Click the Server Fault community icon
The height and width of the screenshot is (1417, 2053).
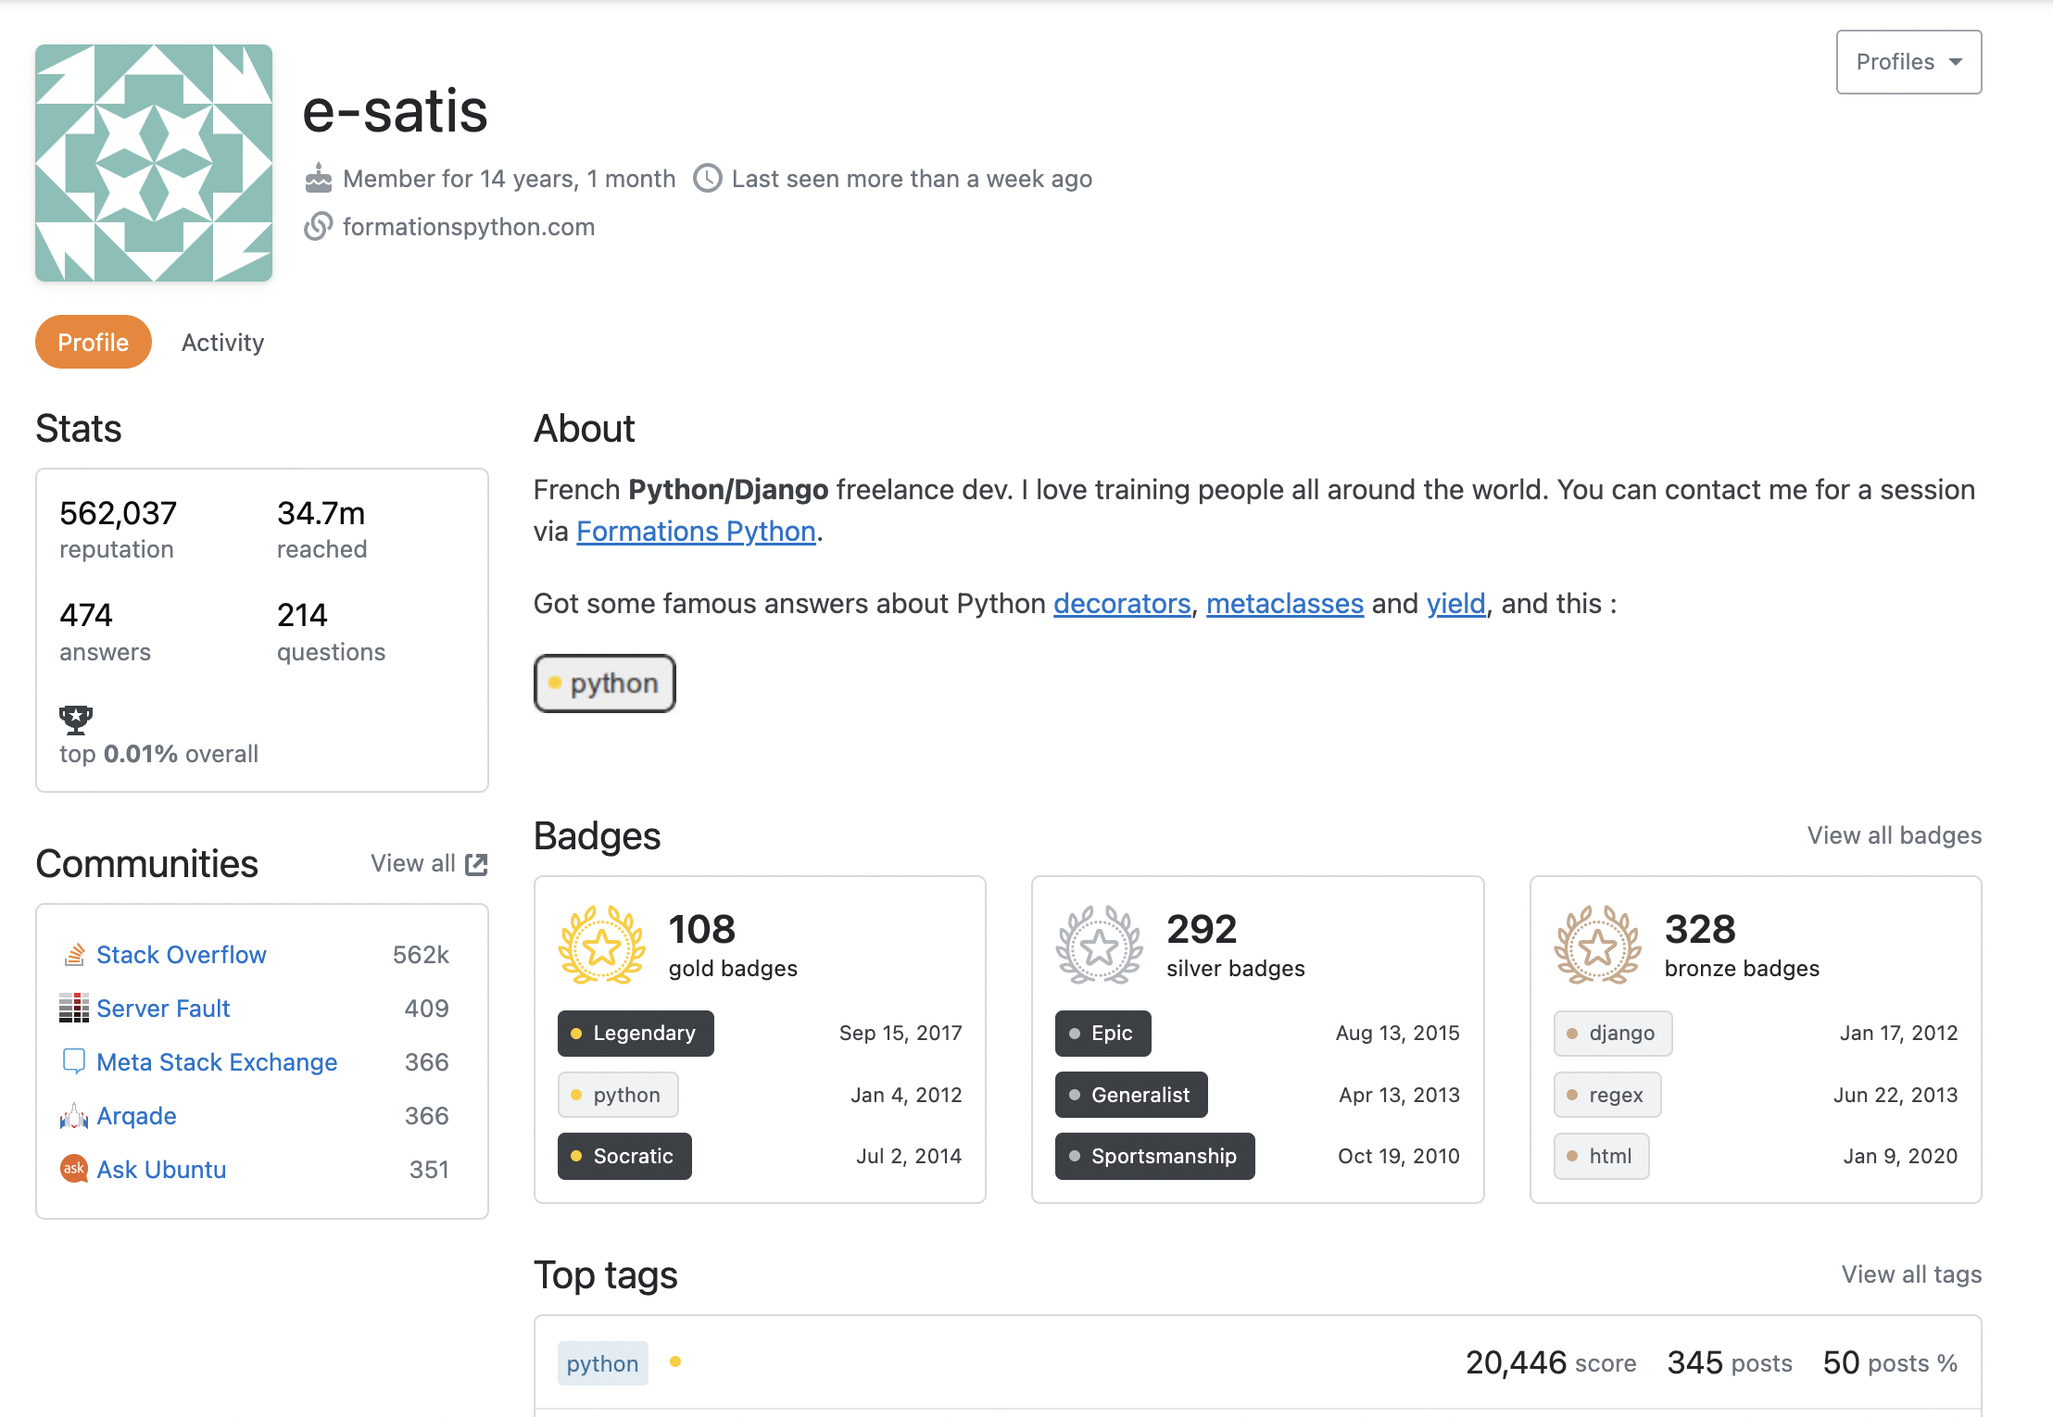74,1009
